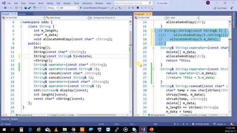Open the sdds namespace dropdown in right editor

pyautogui.click(x=182, y=18)
